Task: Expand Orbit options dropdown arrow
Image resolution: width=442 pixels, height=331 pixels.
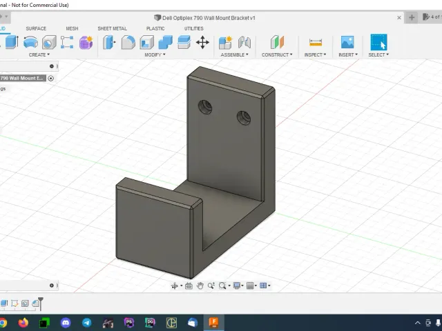Action: click(x=181, y=286)
